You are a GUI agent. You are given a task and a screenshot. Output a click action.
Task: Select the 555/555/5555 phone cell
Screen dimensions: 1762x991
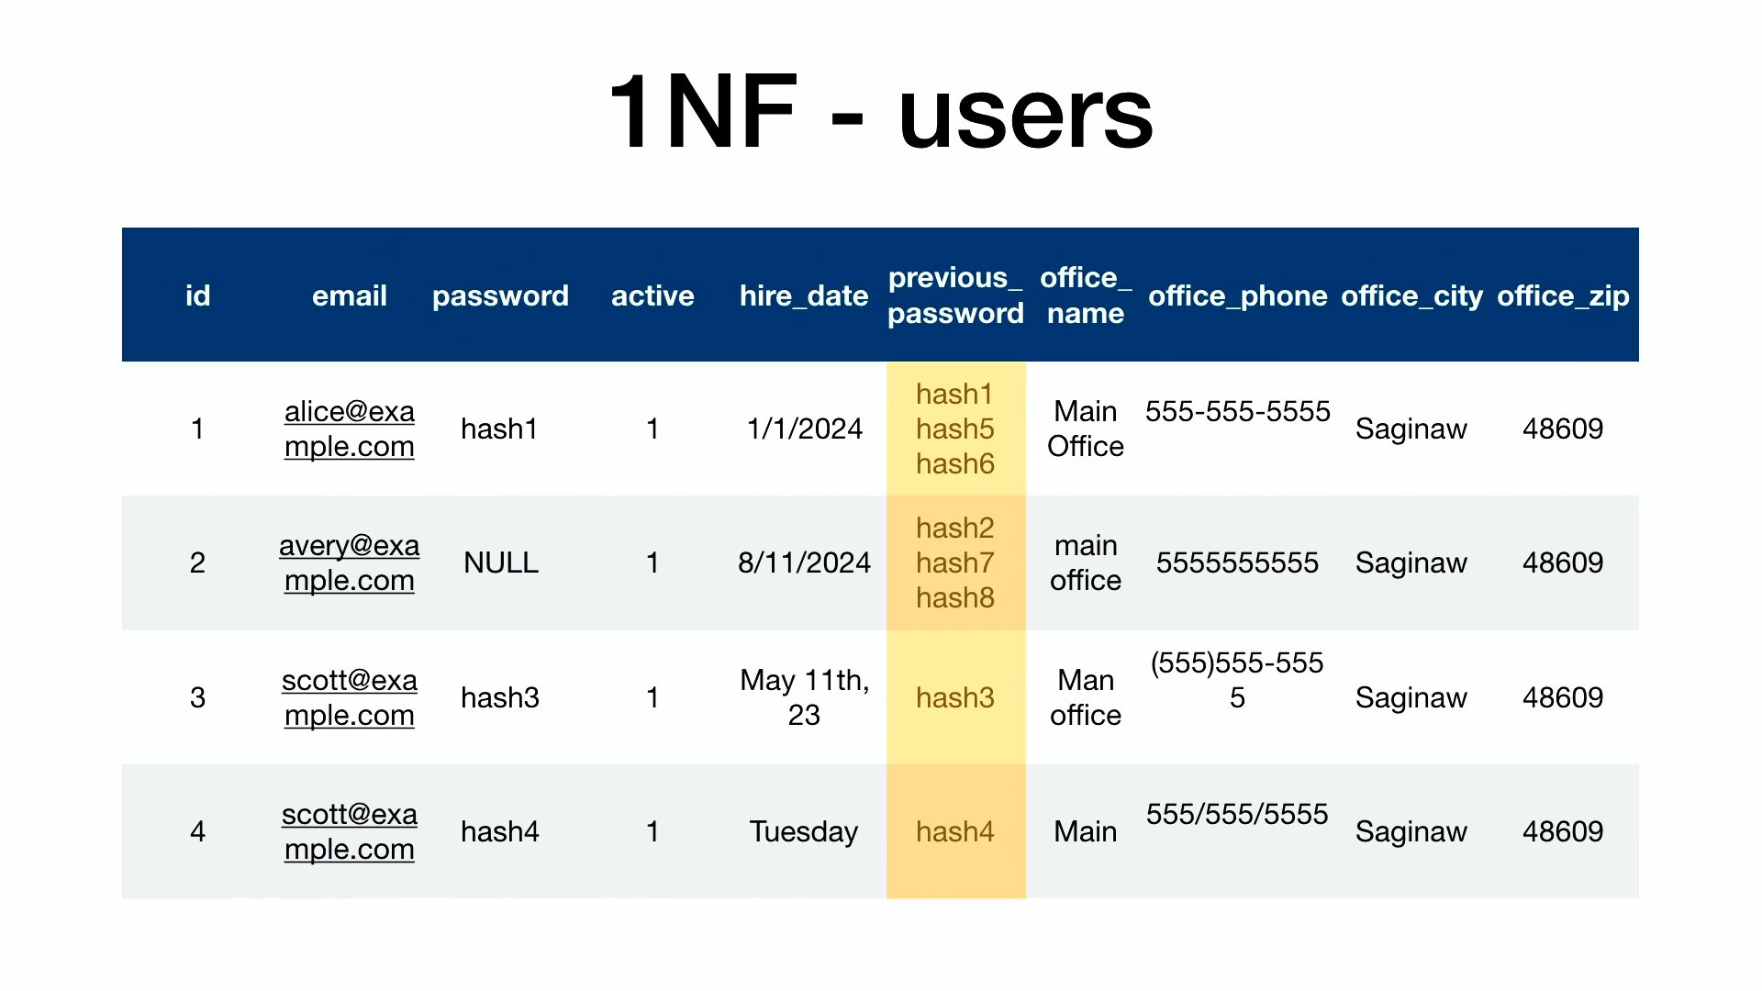click(1237, 815)
